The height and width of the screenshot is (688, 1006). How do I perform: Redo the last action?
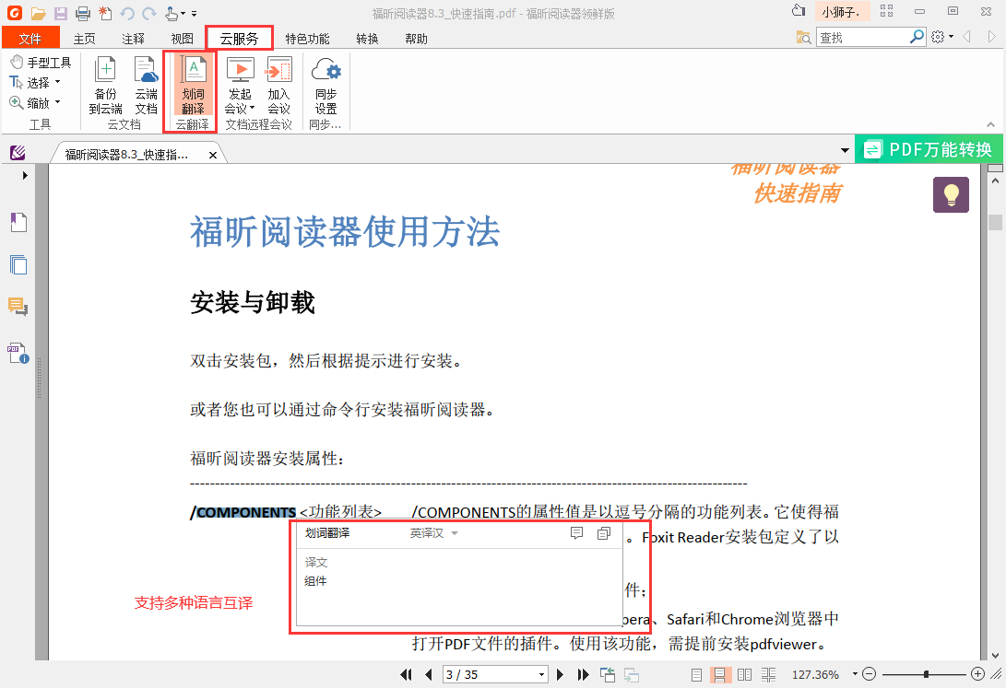(148, 13)
